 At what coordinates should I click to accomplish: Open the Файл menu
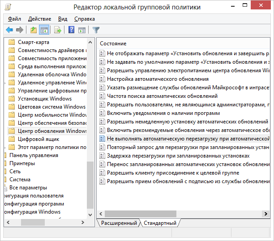pos(14,19)
